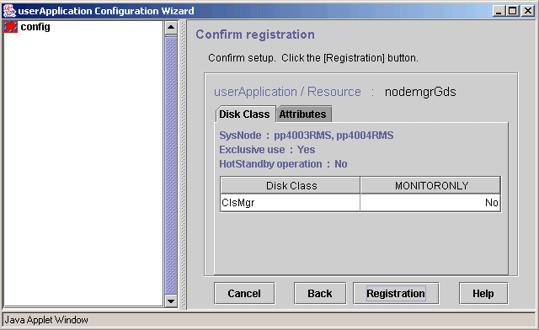The width and height of the screenshot is (539, 330).
Task: Click the nodemgrGds resource name
Action: click(420, 92)
